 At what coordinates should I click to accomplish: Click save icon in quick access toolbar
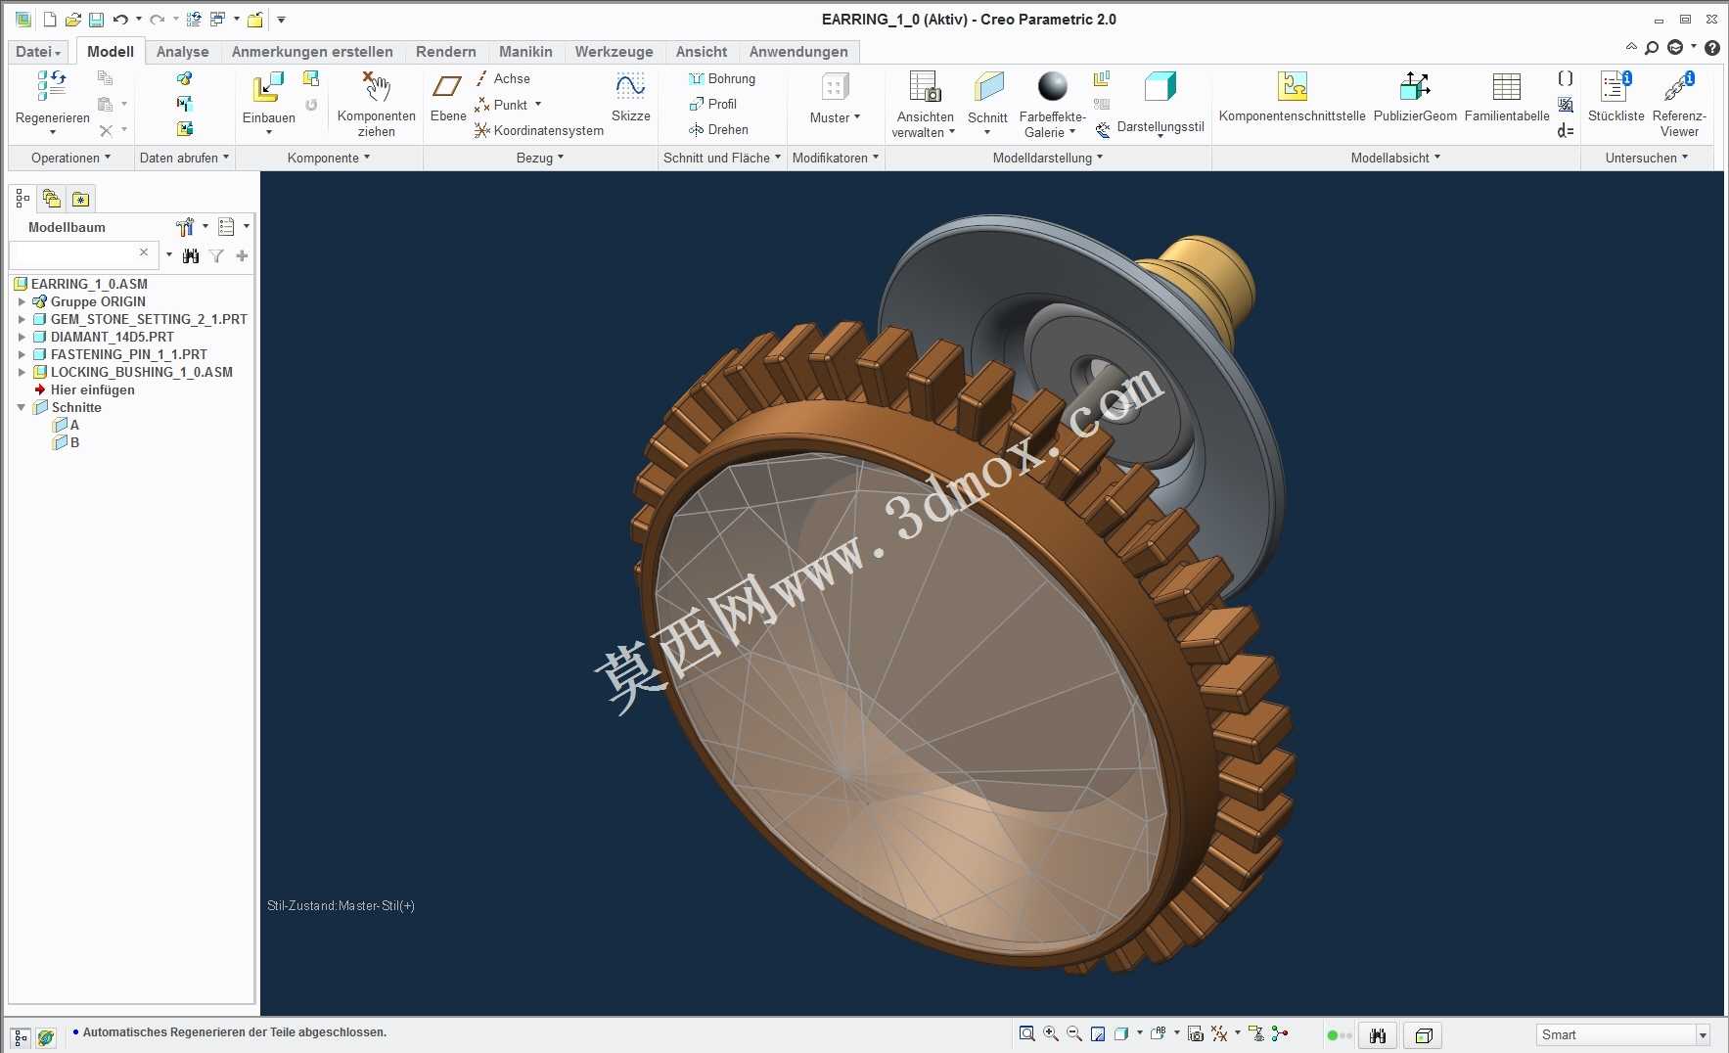96,20
